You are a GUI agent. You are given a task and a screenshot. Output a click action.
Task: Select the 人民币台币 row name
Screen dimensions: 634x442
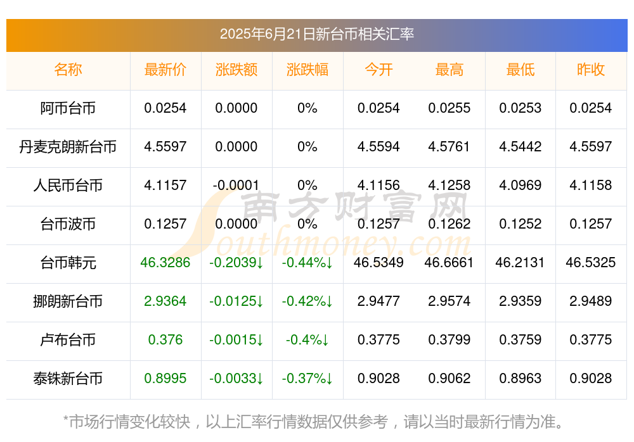tap(68, 186)
